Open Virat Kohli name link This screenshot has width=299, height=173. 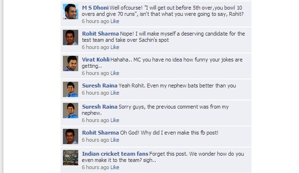point(96,60)
